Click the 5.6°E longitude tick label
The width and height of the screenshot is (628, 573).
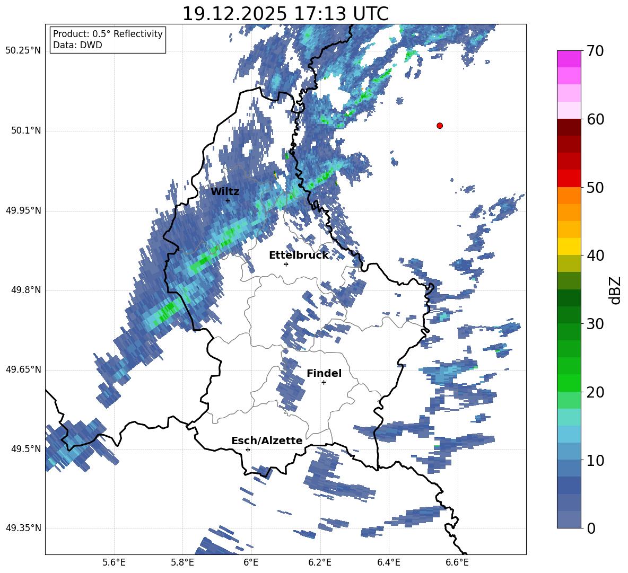114,562
